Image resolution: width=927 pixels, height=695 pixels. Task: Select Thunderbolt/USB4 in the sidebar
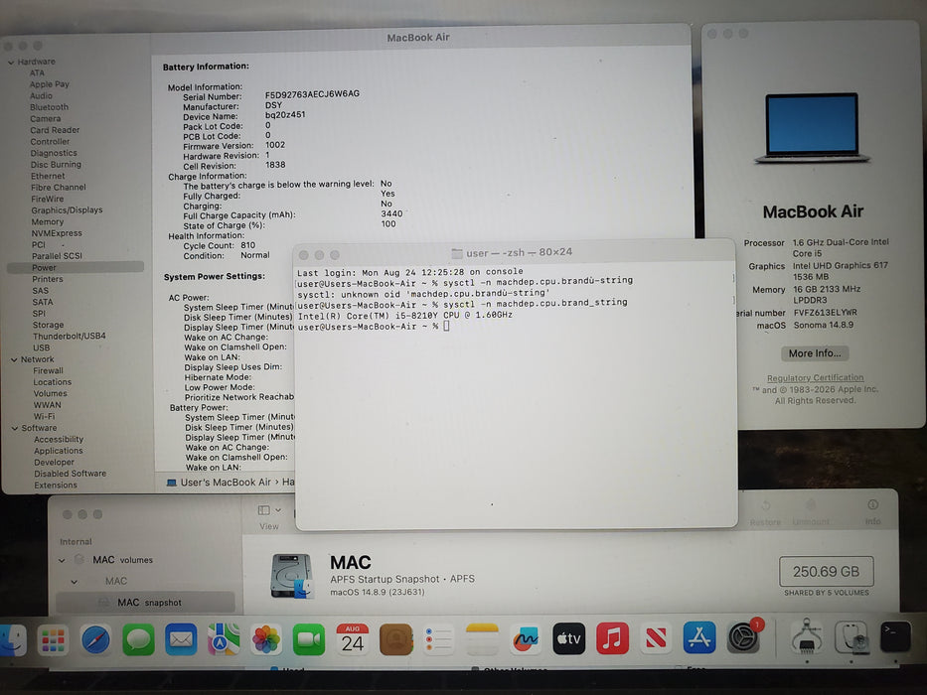click(x=70, y=336)
